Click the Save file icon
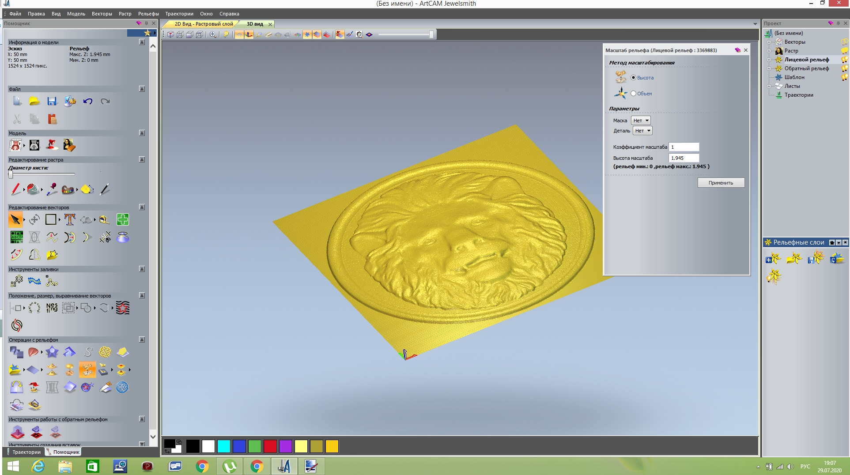Screen dimensions: 850x475 (x=52, y=102)
